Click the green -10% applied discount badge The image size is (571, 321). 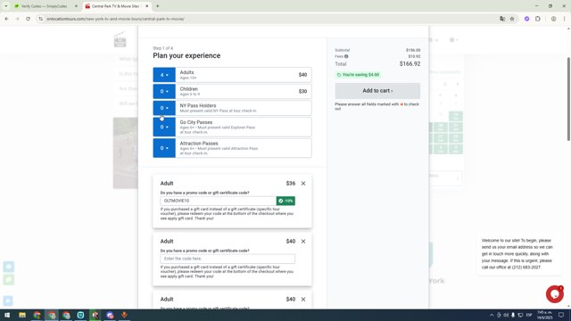click(285, 201)
